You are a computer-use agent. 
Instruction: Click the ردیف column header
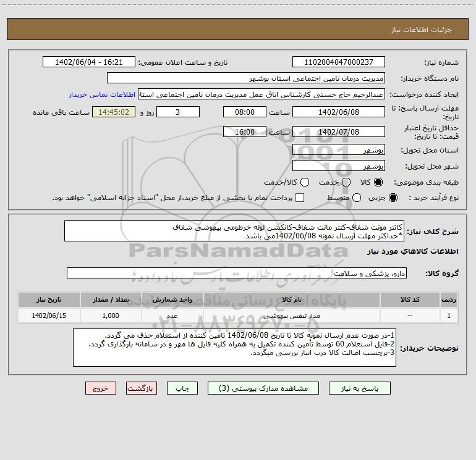point(449,300)
